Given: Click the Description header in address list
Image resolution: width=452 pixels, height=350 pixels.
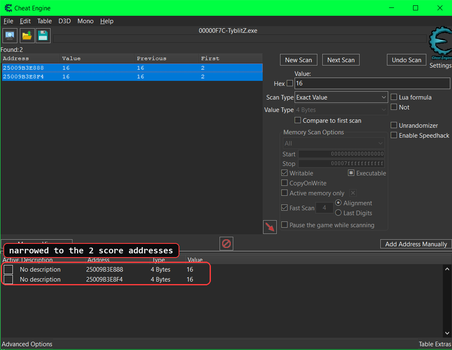Looking at the screenshot, I should [37, 260].
